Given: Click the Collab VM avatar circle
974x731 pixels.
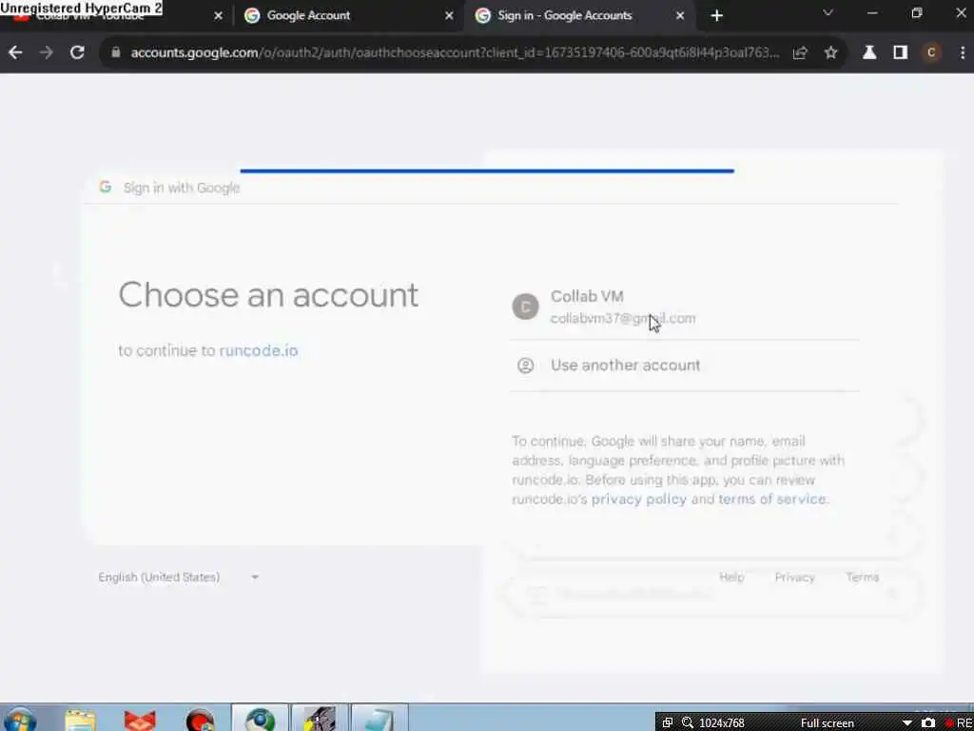Looking at the screenshot, I should tap(525, 306).
